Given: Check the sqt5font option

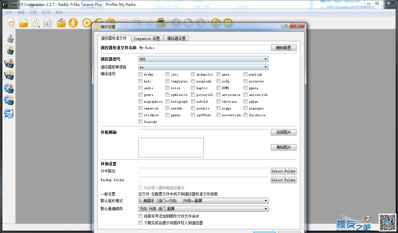Looking at the screenshot, I should tap(193, 115).
